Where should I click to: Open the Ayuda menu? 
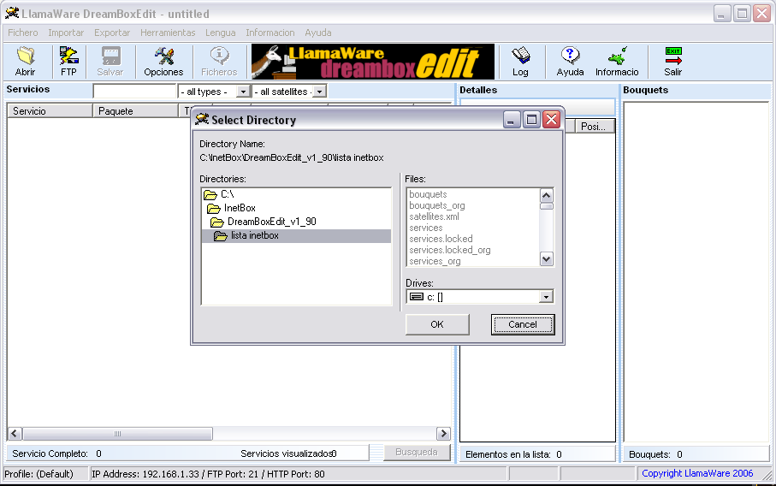point(318,33)
